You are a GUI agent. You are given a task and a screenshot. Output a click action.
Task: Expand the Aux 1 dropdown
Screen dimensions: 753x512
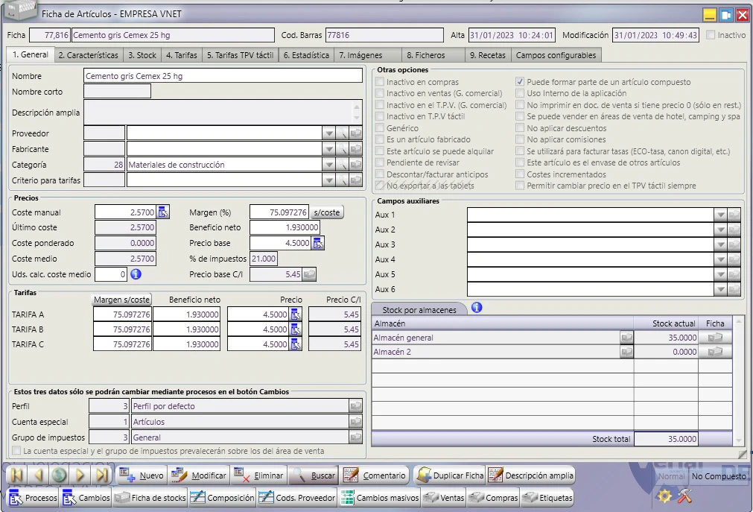720,215
